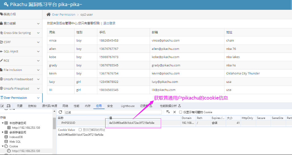292x155 pixels.
Task: Expand the File Inclusion menu chevron
Action: [x=38, y=70]
